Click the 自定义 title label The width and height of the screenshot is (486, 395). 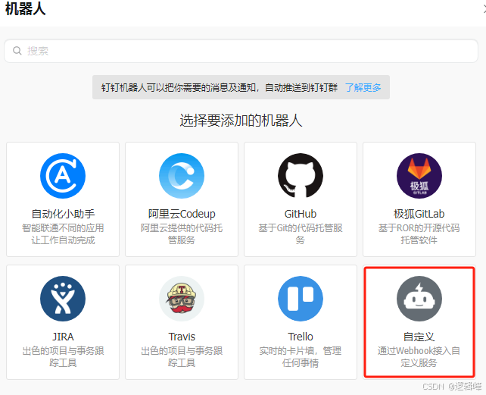pyautogui.click(x=419, y=337)
